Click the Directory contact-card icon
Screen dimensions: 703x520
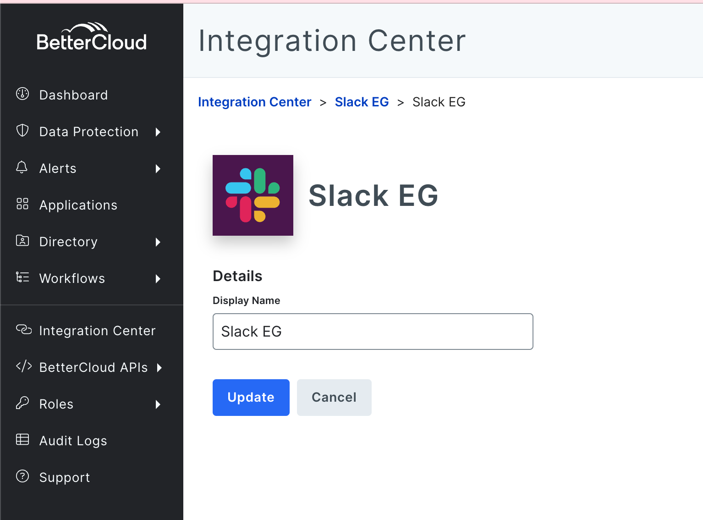pos(22,241)
